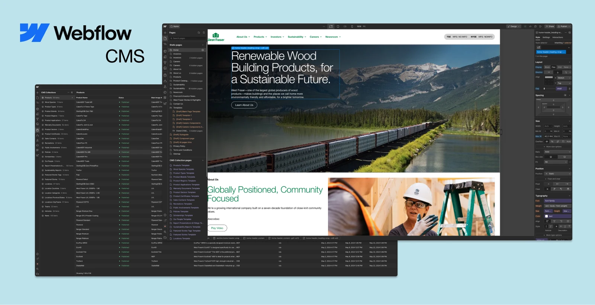Click the text color swatch
The height and width of the screenshot is (305, 595).
click(546, 216)
